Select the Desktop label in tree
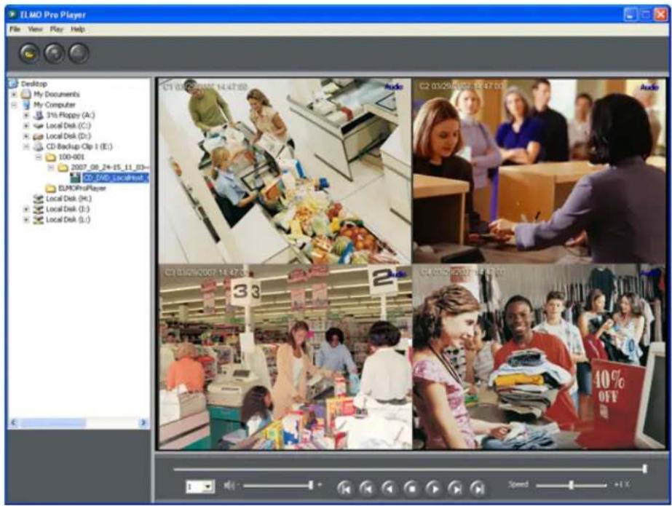Viewport: 672px width, 506px height. pyautogui.click(x=34, y=84)
